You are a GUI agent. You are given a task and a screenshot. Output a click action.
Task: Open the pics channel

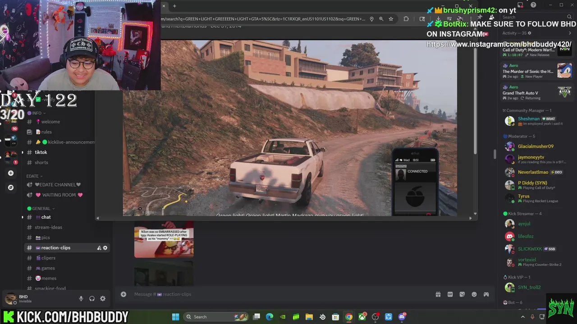(68, 238)
